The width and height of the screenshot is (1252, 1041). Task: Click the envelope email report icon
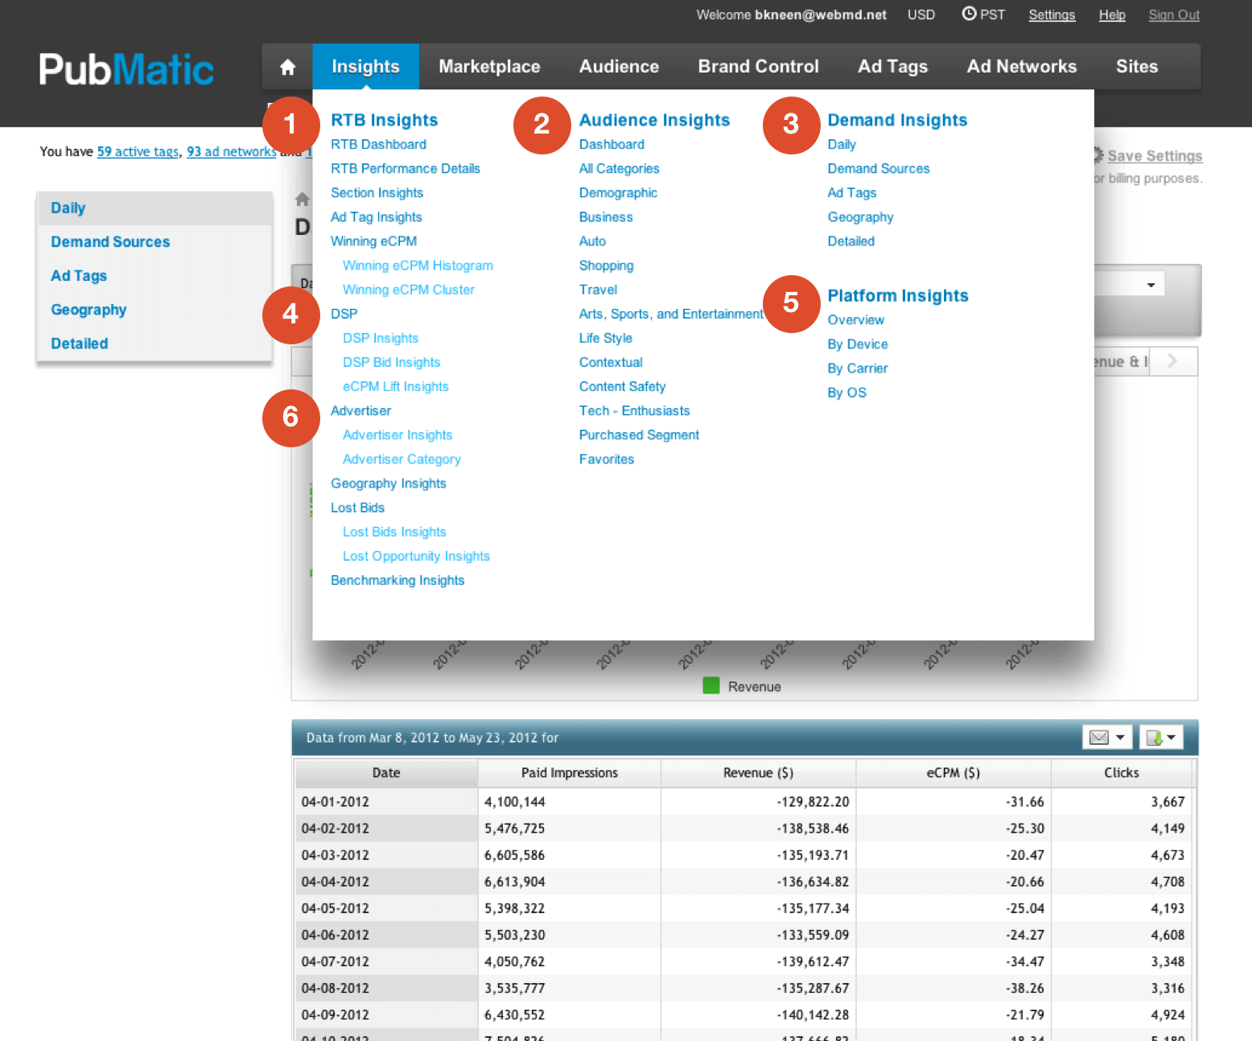click(1098, 738)
